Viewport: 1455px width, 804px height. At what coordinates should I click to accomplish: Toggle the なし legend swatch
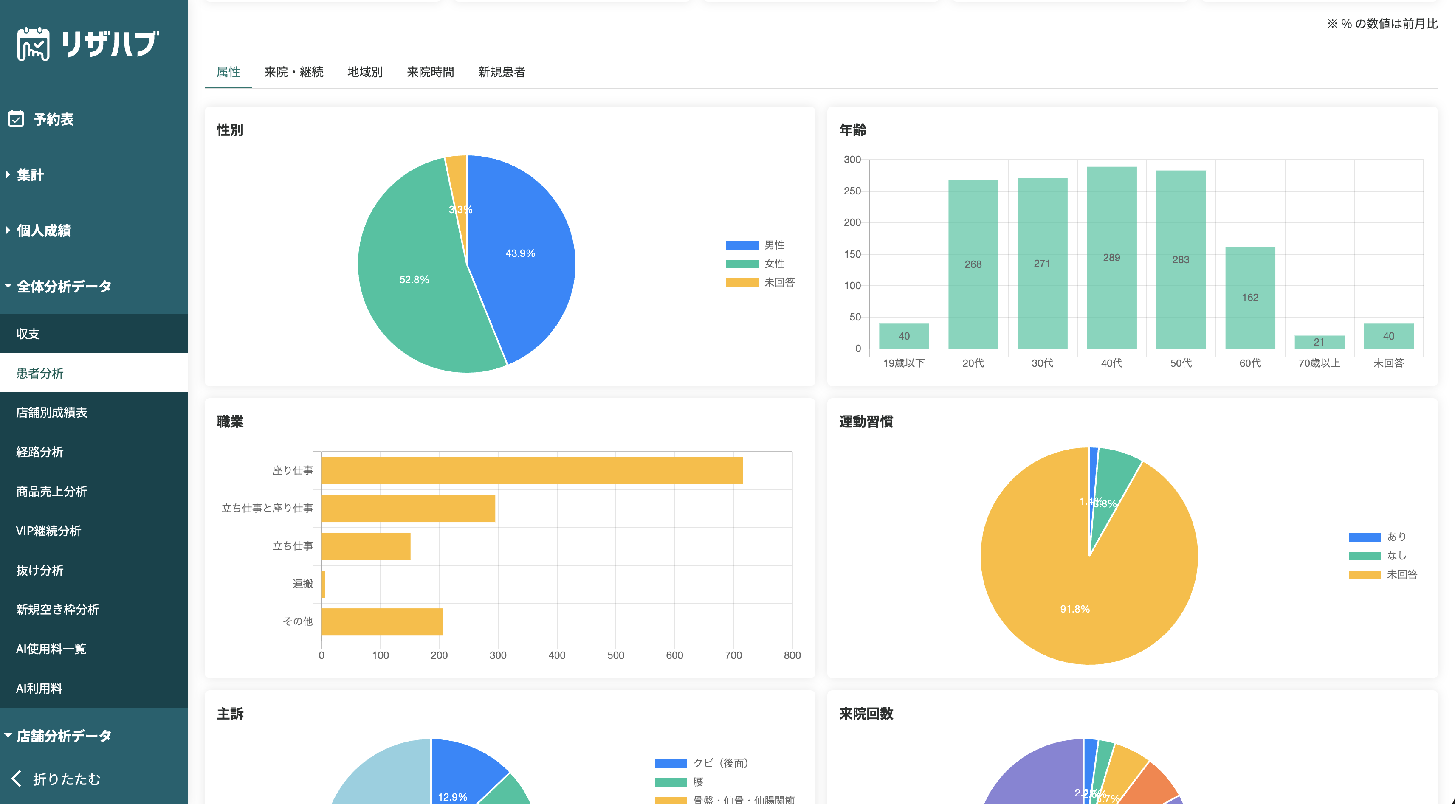[1365, 556]
